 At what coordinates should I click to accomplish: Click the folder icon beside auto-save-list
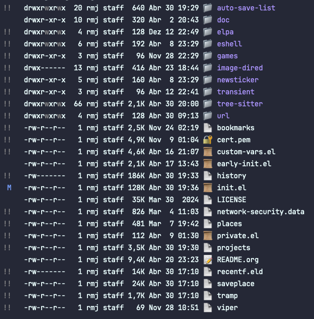[x=207, y=8]
